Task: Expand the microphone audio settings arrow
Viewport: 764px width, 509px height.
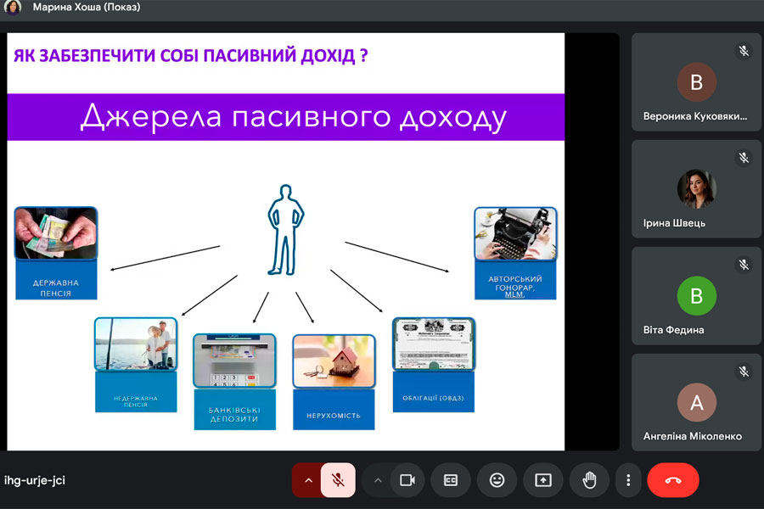Action: coord(307,480)
